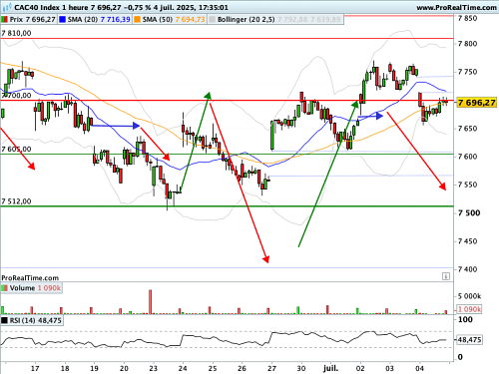Click the 7 850 price axis value

[467, 18]
